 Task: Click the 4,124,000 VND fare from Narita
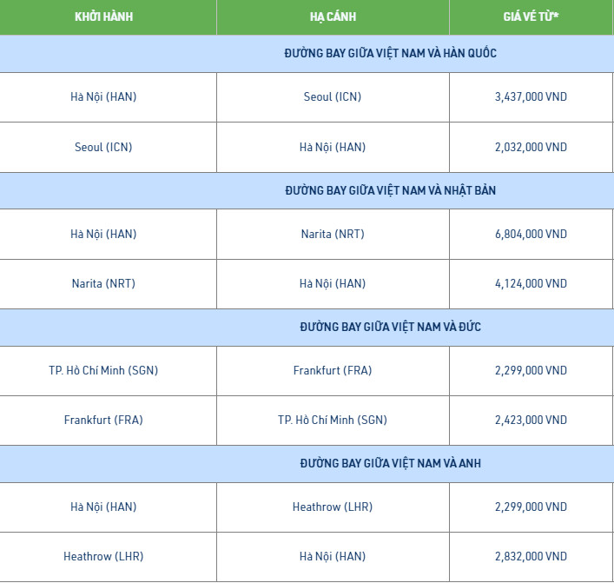[x=531, y=283]
